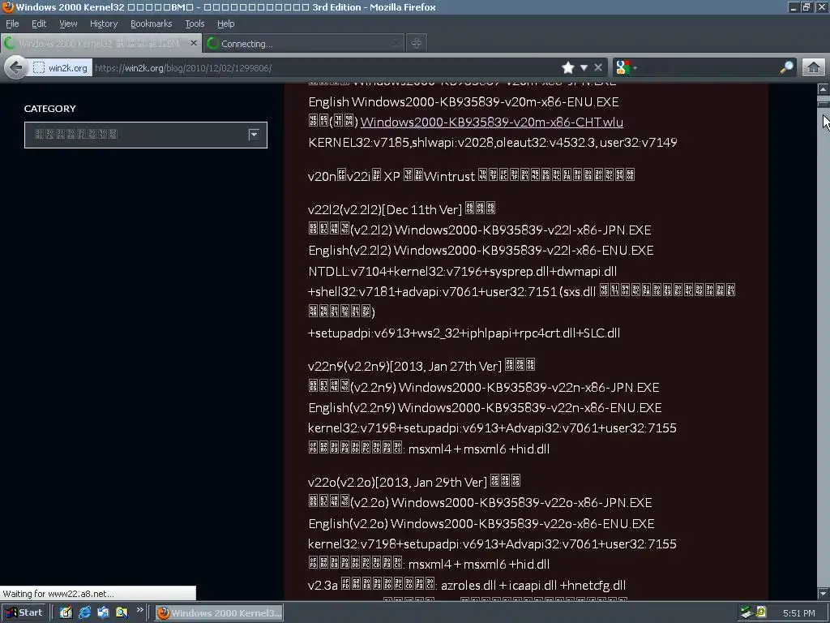The width and height of the screenshot is (830, 623).
Task: Click the v22n9(v2.2n9)[2013, Jan 27th Ver] heading
Action: click(421, 366)
